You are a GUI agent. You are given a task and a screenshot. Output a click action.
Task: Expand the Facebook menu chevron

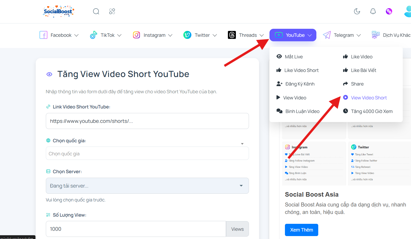coord(76,35)
